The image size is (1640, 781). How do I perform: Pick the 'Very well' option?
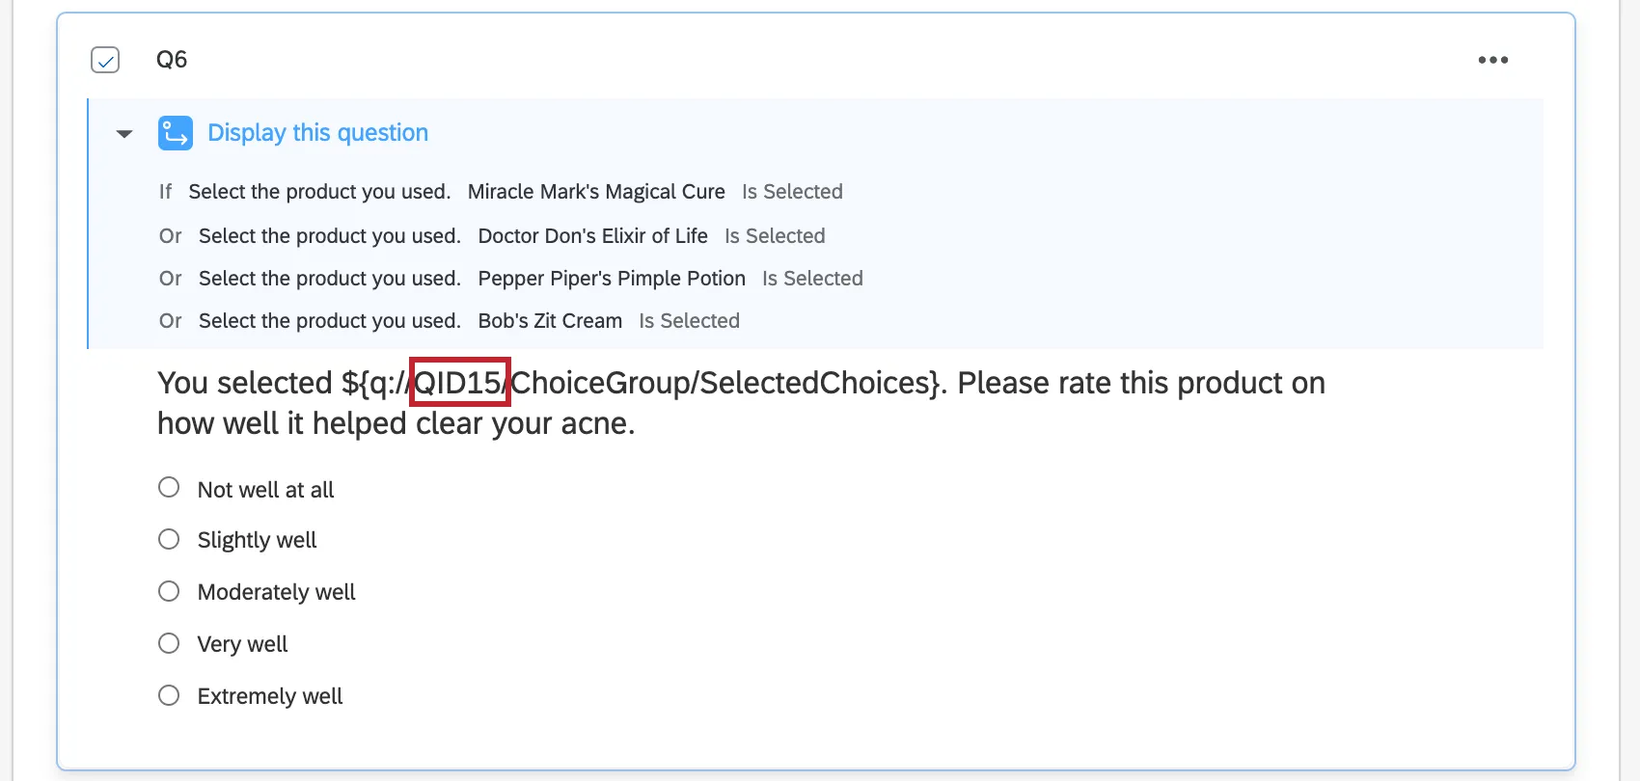[169, 642]
